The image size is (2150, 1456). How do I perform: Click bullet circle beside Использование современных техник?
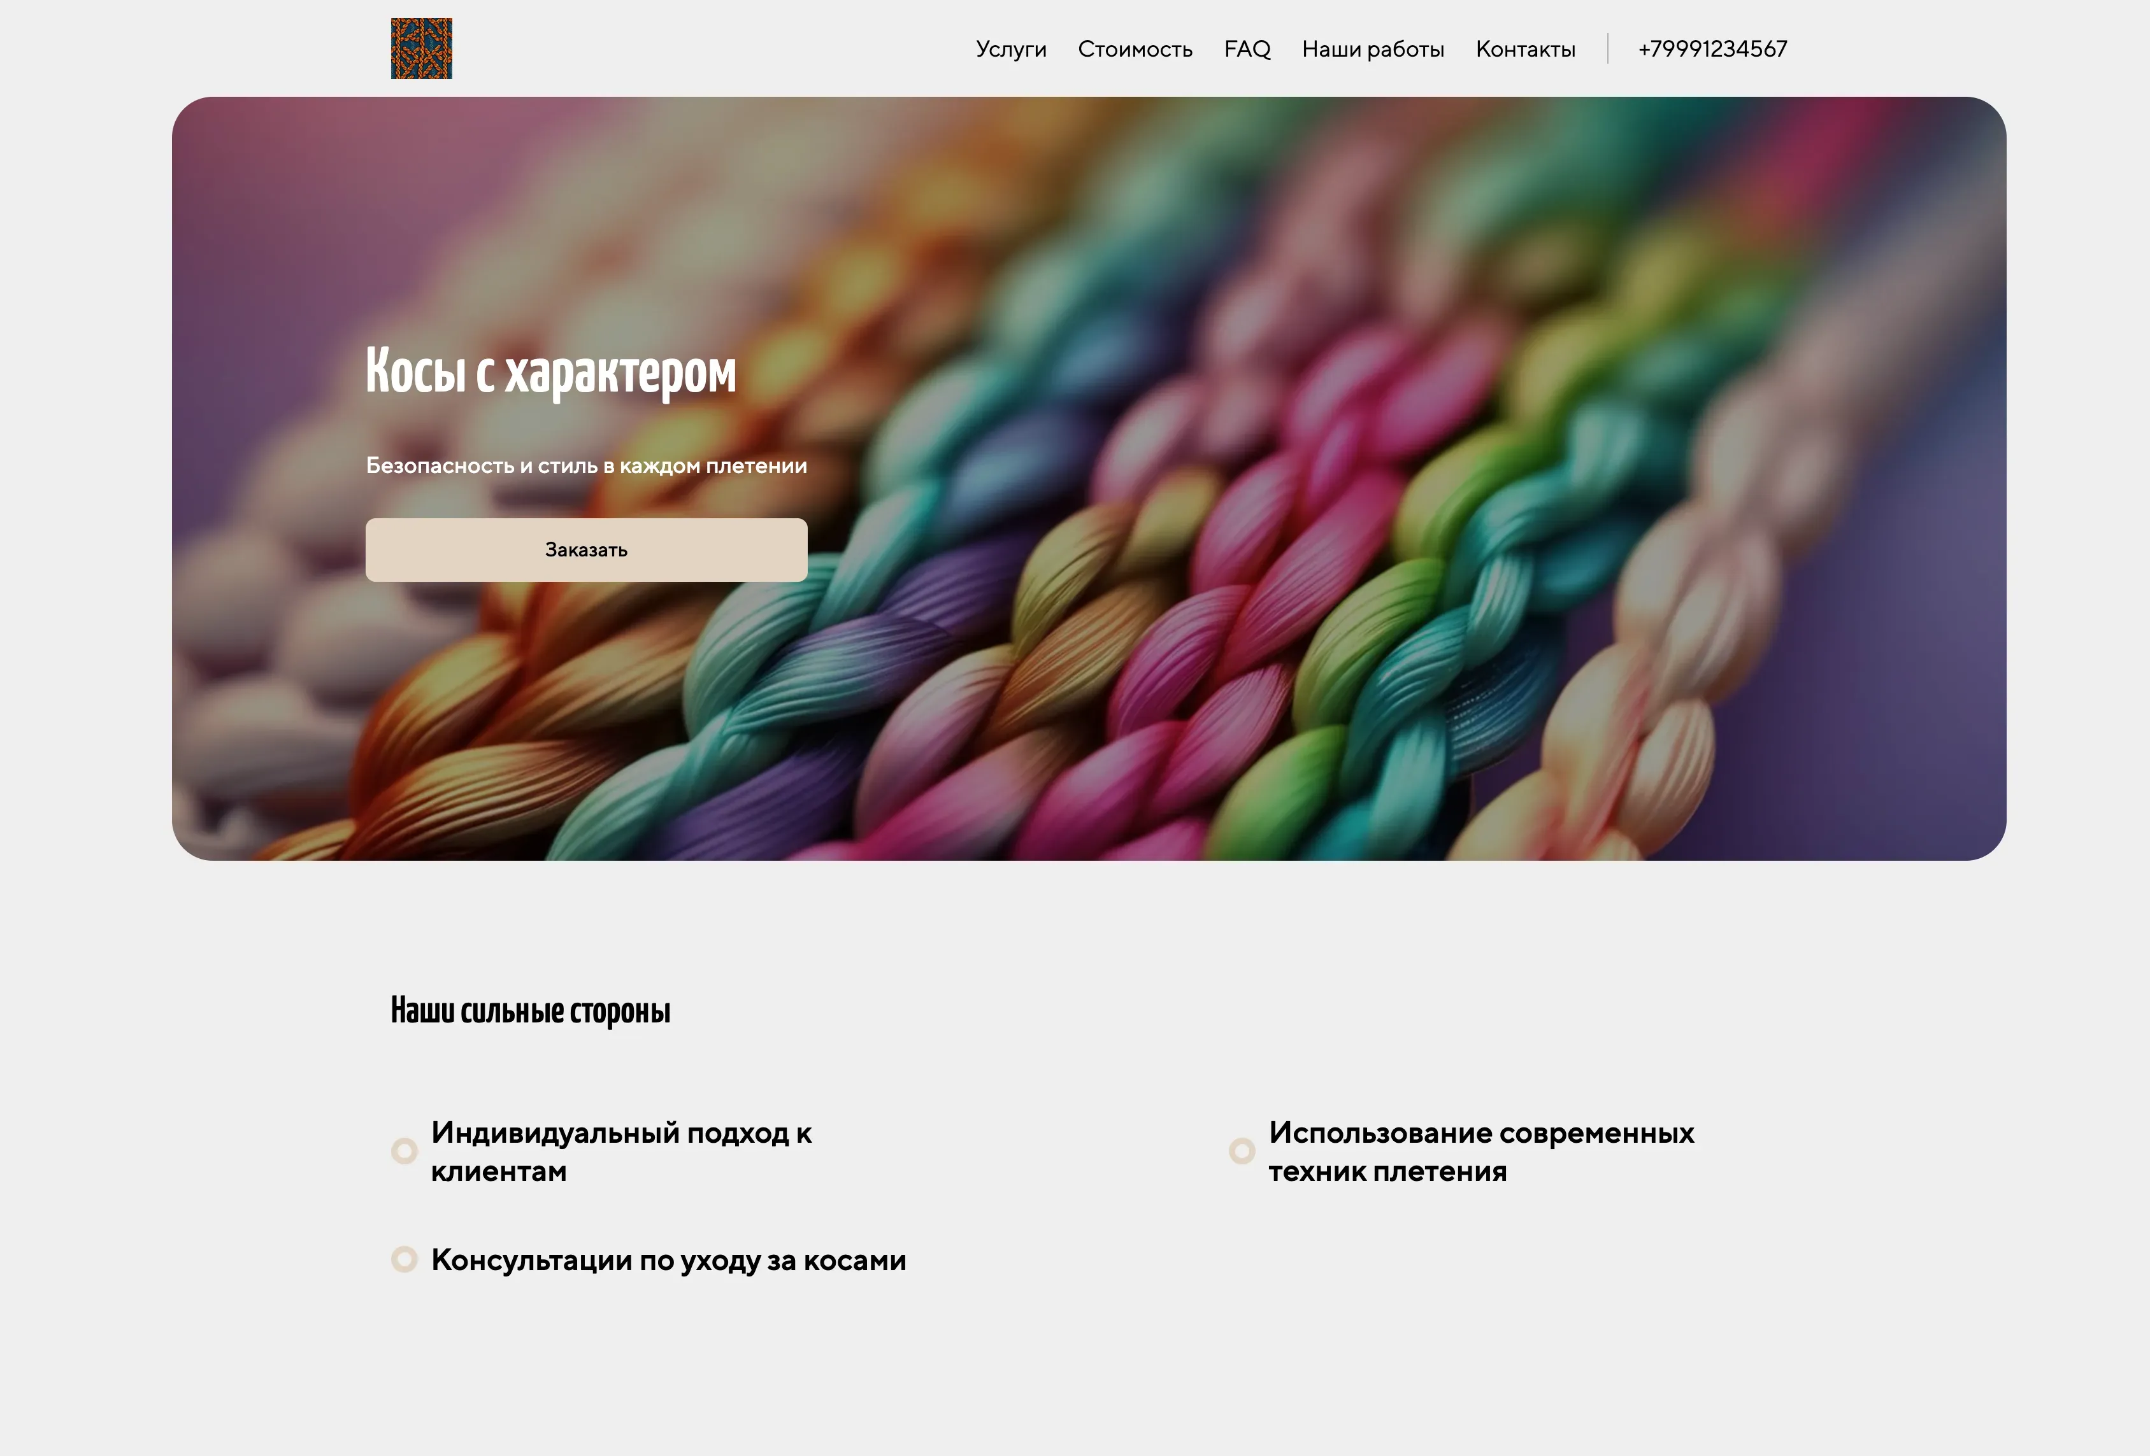[1242, 1151]
